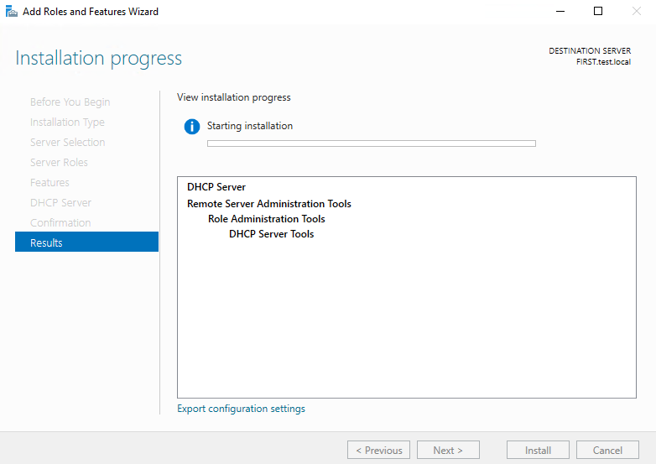Go to the DHCP Server step in sidebar
Screen dimensions: 656x464
pos(60,202)
